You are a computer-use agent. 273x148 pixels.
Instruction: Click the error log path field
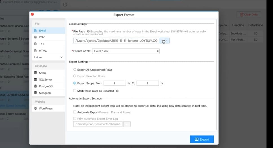tap(98, 124)
